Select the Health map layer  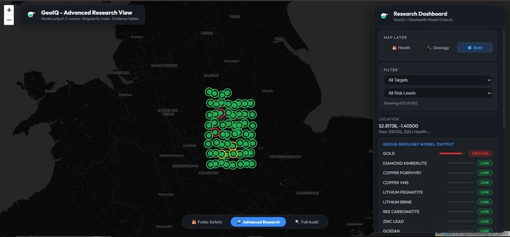(401, 48)
